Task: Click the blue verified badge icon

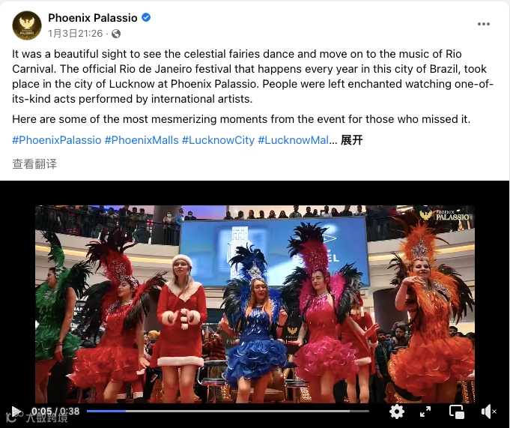Action: coord(146,17)
